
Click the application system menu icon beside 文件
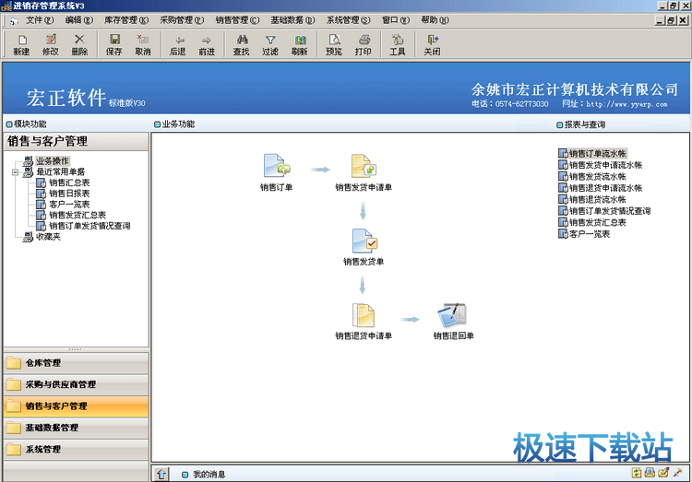[x=14, y=20]
